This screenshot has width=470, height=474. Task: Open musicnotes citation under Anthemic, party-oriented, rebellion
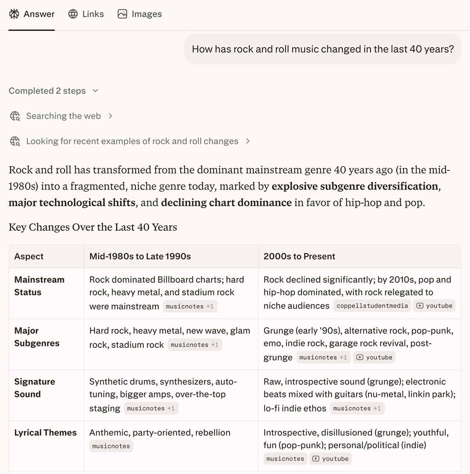tap(111, 446)
